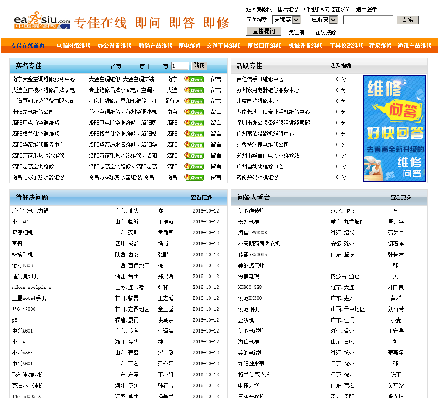
Task: Open the 通讯产品维修 nav item
Action: point(414,45)
